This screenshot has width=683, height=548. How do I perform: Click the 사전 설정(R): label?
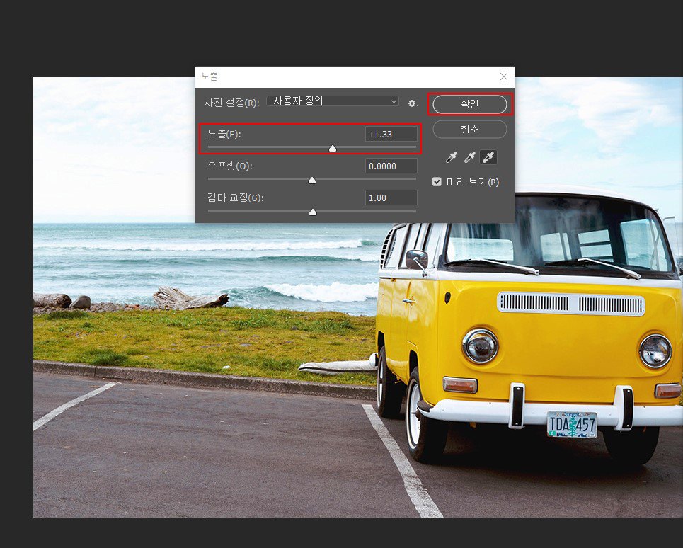pyautogui.click(x=231, y=103)
